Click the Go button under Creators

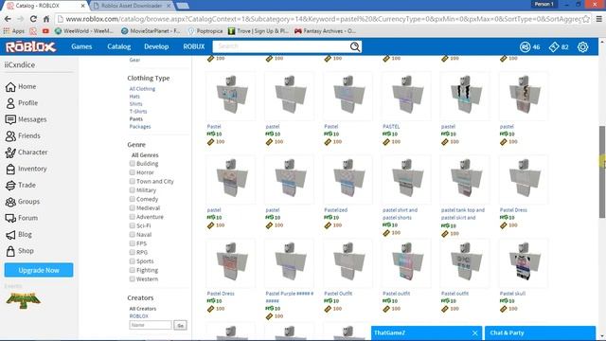[180, 326]
